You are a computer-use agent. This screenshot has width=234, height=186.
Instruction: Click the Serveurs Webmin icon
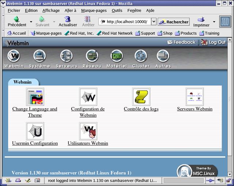coord(195,97)
